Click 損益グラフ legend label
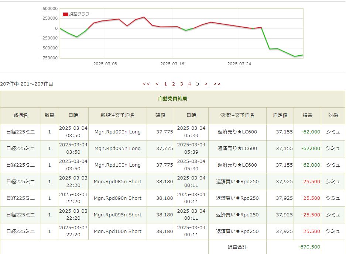346x254 pixels. (x=79, y=14)
